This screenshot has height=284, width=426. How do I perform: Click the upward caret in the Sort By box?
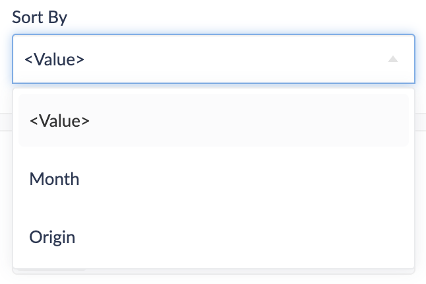pos(393,59)
